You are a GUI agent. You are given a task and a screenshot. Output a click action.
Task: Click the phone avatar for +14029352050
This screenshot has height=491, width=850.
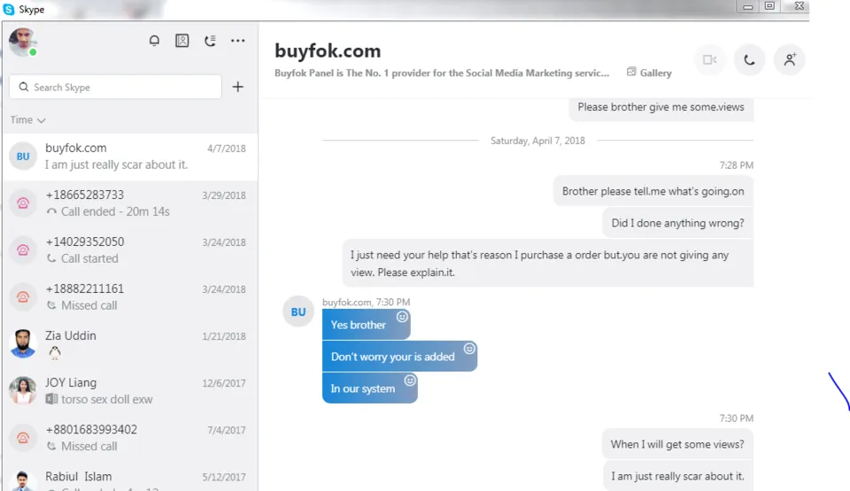(x=23, y=250)
